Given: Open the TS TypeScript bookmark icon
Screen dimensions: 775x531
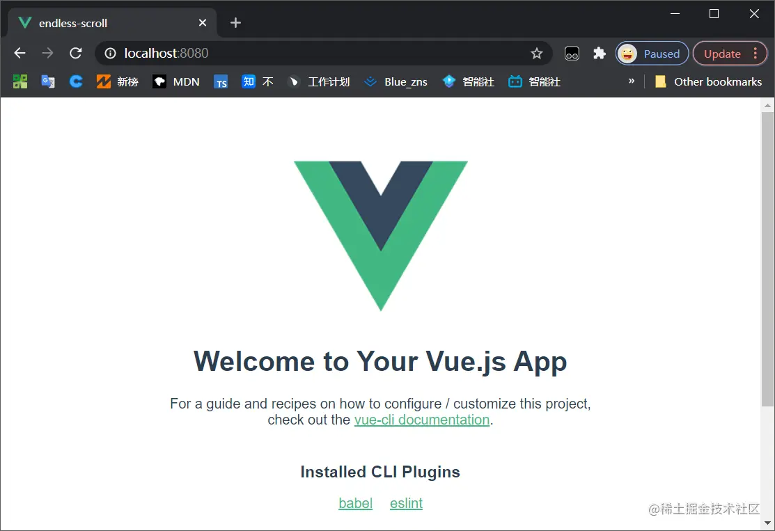Looking at the screenshot, I should point(221,81).
